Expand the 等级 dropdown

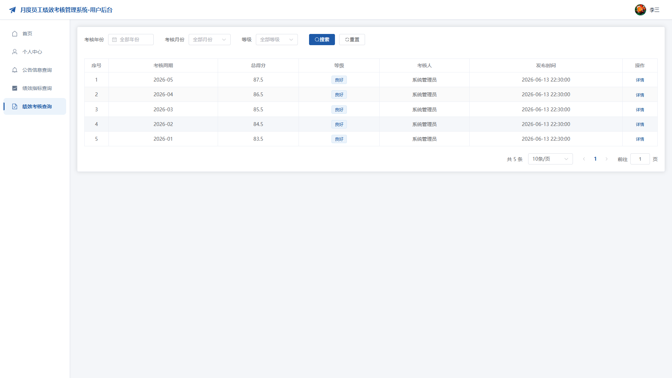[277, 40]
